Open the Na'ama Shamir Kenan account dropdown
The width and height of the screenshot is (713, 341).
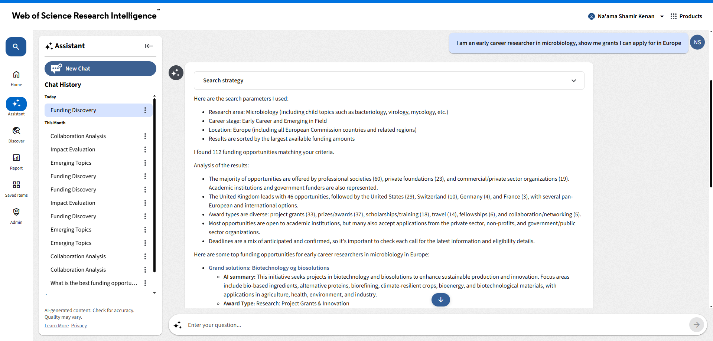tap(626, 16)
